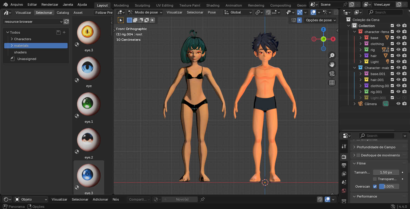Toggle snapping magnet icon in viewport header
Viewport: 410px width, 209px height.
(268, 12)
